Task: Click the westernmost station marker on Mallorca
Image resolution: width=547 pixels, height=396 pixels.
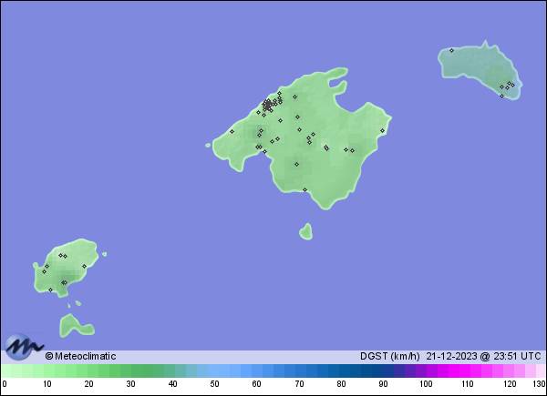Action: pos(232,131)
